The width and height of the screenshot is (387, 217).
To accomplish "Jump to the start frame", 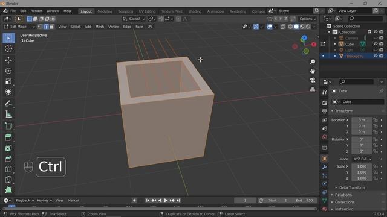I will click(x=148, y=201).
